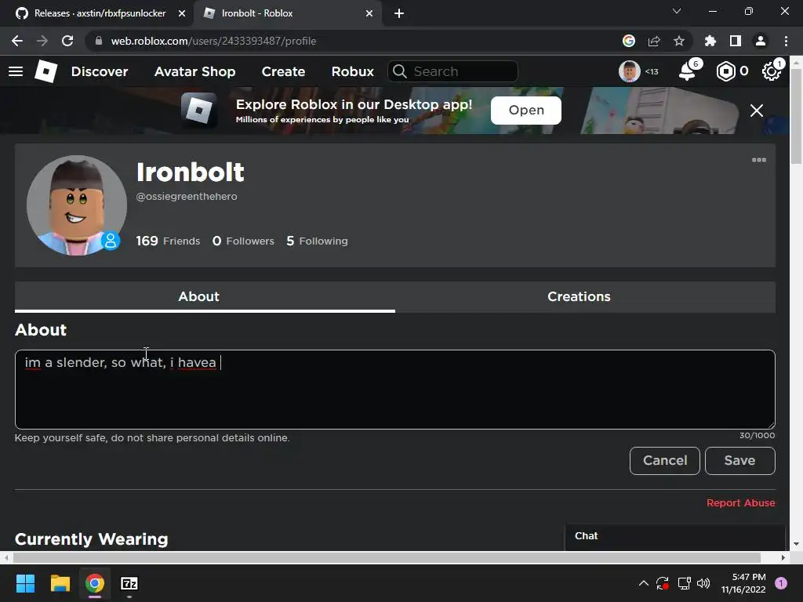Screen dimensions: 803x602
Task: Open the profile three-dots options menu
Action: tap(759, 160)
